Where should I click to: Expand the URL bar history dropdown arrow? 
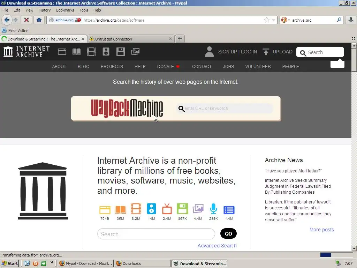point(273,20)
